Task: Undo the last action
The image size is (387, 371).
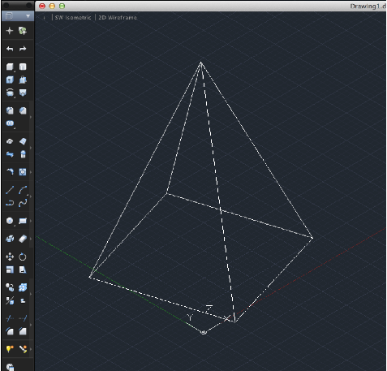Action: 10,49
